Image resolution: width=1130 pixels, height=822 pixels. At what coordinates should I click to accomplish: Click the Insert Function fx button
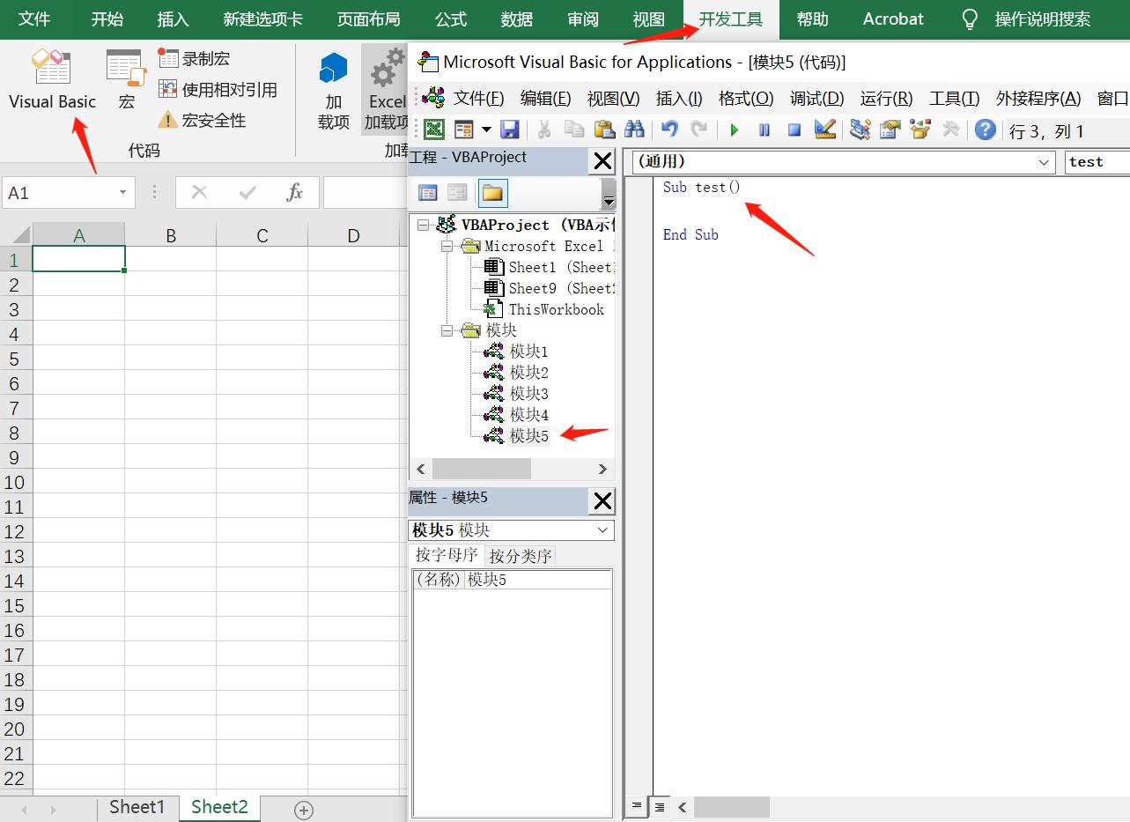coord(294,193)
